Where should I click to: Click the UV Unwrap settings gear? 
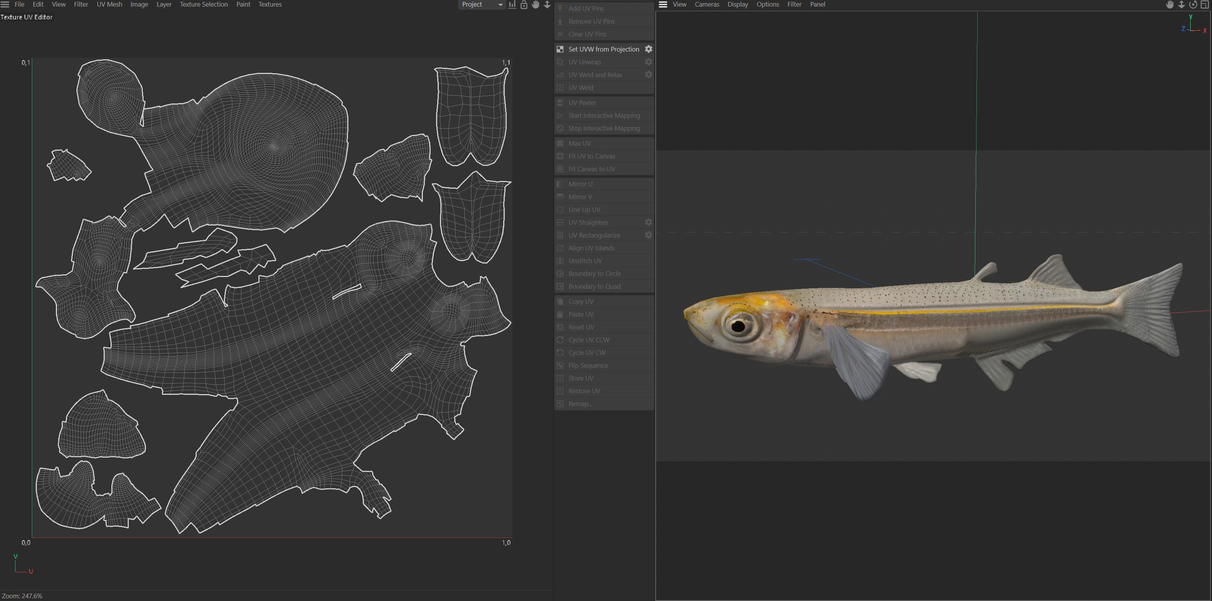pos(648,62)
